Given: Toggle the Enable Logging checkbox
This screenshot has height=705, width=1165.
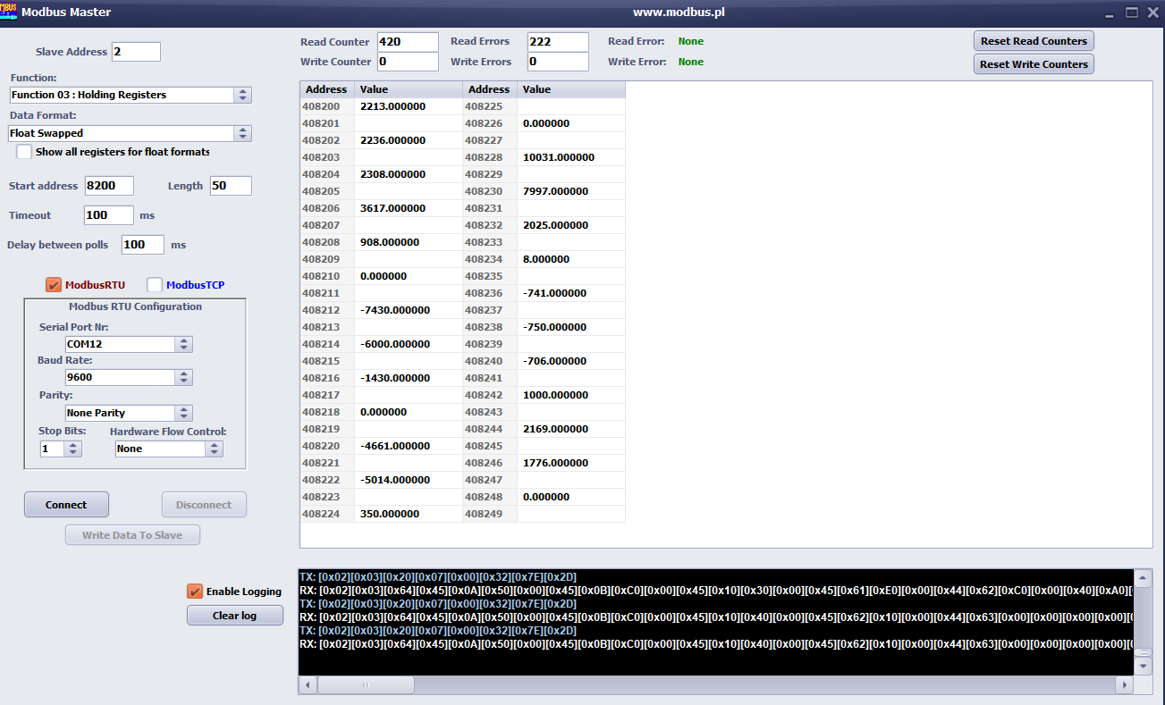Looking at the screenshot, I should pos(194,592).
